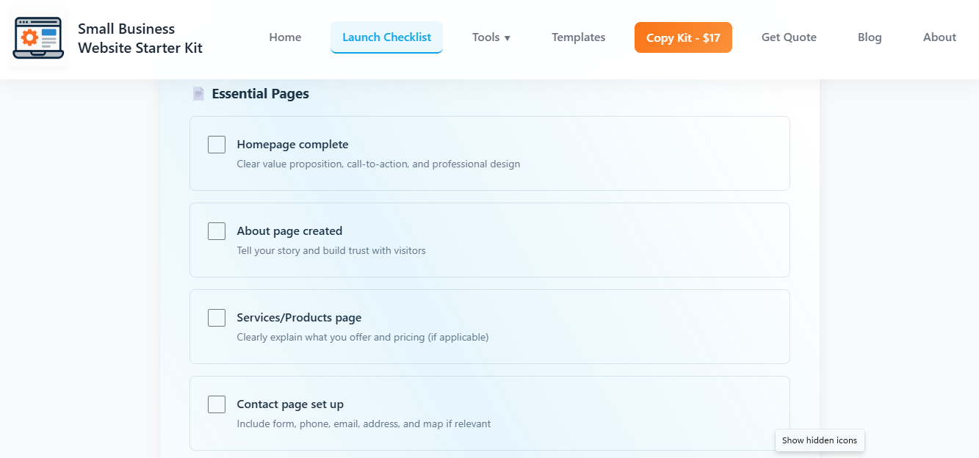This screenshot has width=979, height=458.
Task: Select the Launch Checklist nav item
Action: [386, 37]
